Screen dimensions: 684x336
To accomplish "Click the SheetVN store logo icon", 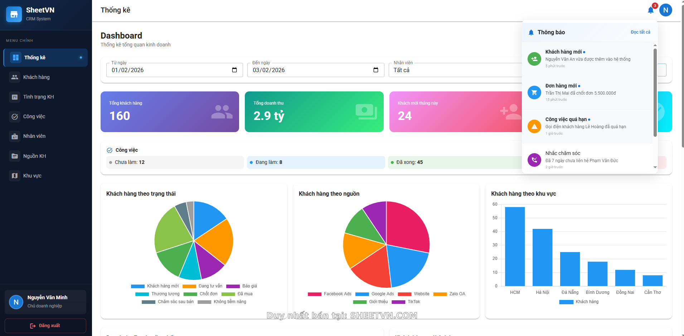I will [x=14, y=14].
